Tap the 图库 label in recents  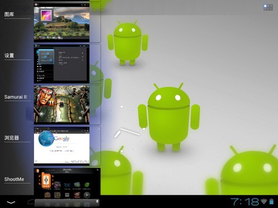pos(9,14)
